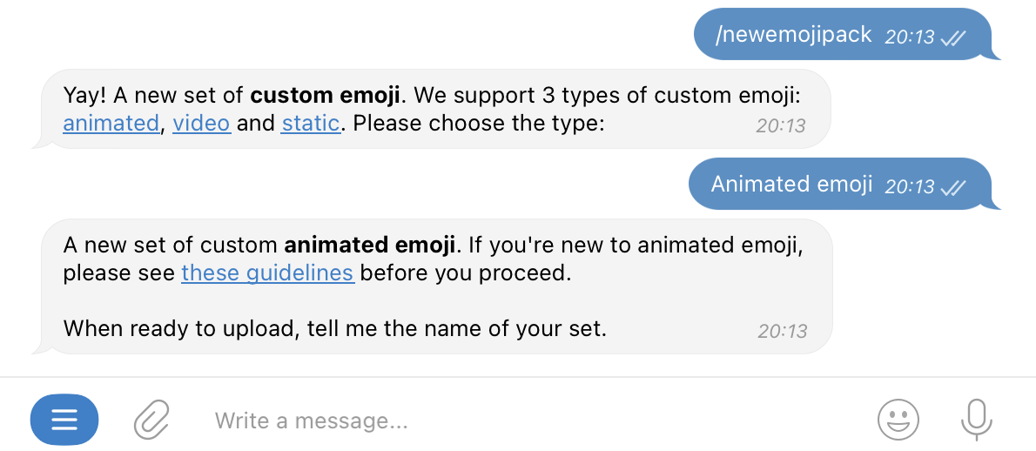Open the "these guidelines" link

[267, 273]
